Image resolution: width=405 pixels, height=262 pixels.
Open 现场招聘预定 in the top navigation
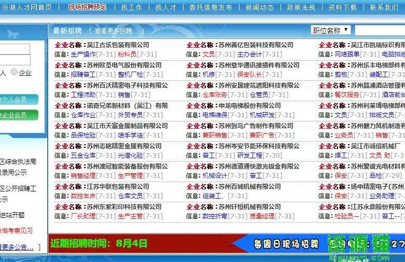pyautogui.click(x=87, y=7)
